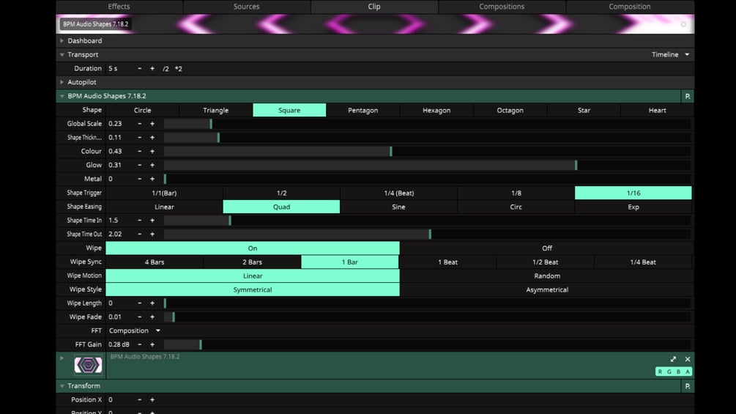
Task: Toggle the green channel G button
Action: (x=669, y=372)
